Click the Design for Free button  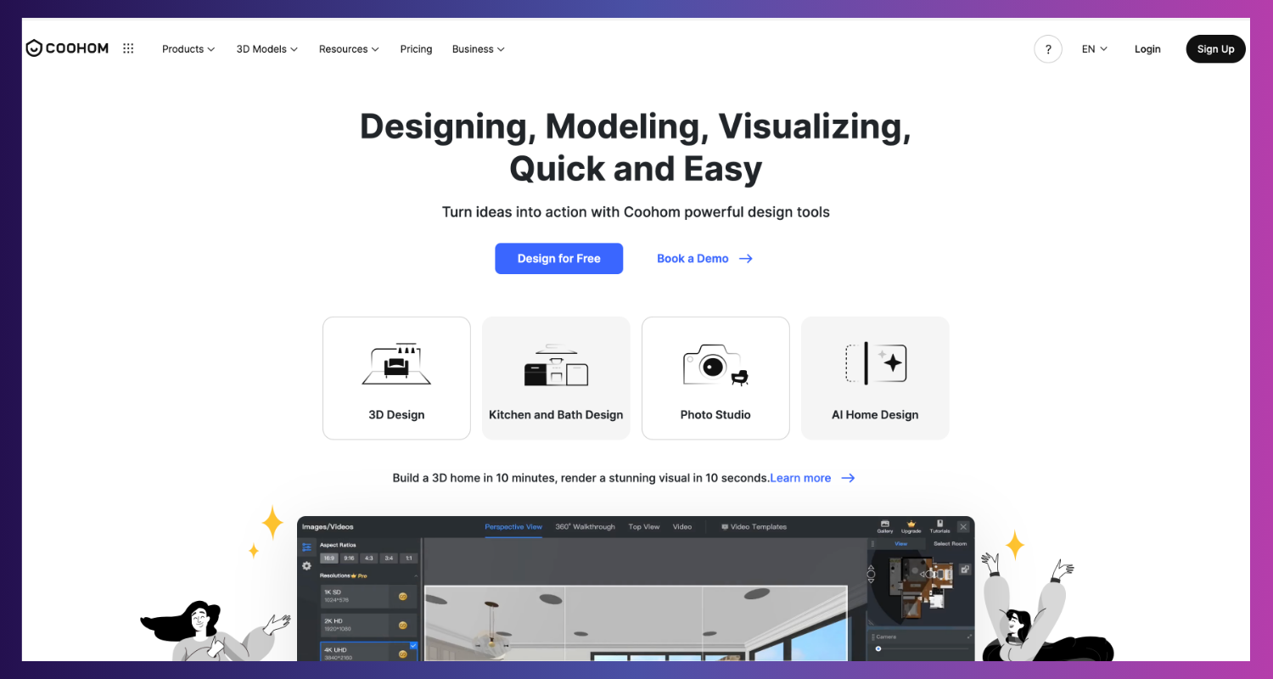[x=558, y=258]
